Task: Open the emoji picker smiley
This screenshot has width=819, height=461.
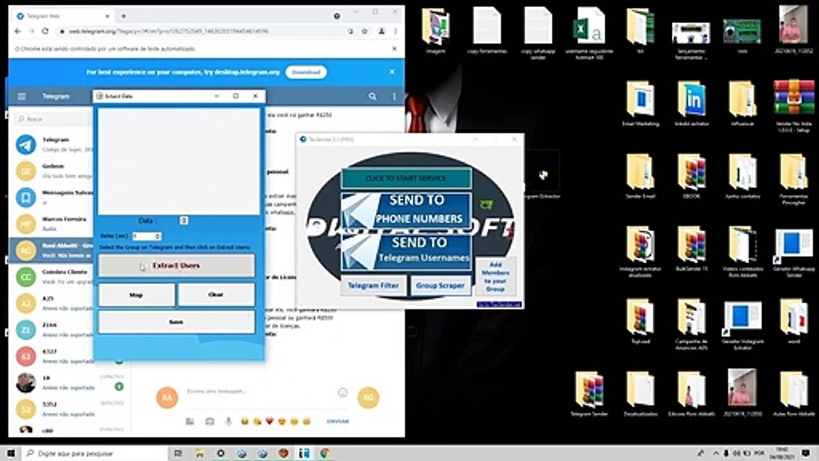Action: [x=342, y=392]
